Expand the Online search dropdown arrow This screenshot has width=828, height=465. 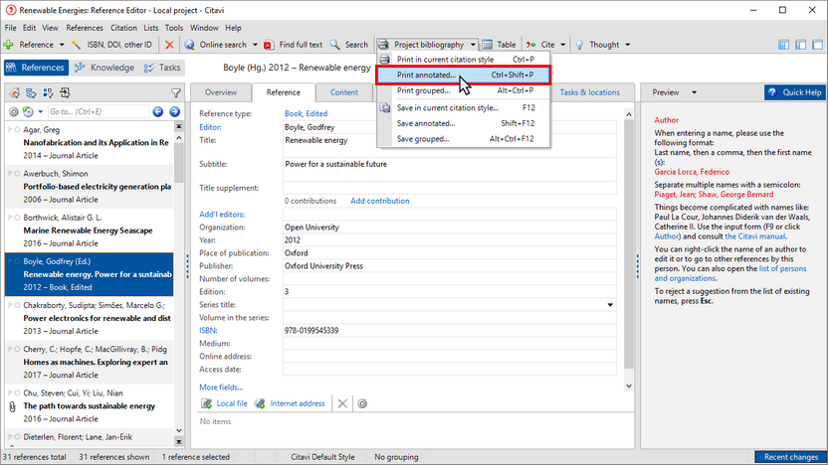click(255, 45)
